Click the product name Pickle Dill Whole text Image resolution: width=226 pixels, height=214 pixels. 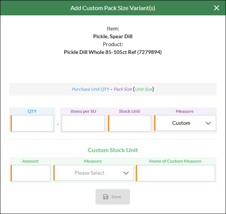pos(113,52)
